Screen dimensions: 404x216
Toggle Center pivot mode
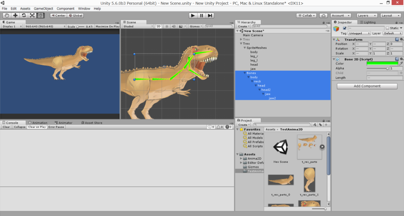(58, 15)
